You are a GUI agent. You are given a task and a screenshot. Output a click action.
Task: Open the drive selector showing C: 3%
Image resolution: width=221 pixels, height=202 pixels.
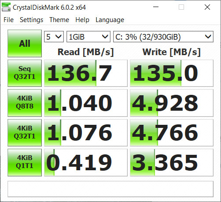click(163, 37)
